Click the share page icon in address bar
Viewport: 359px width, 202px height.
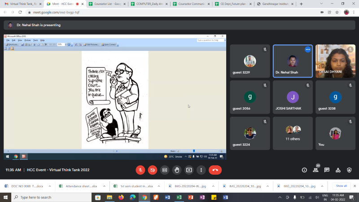click(329, 13)
